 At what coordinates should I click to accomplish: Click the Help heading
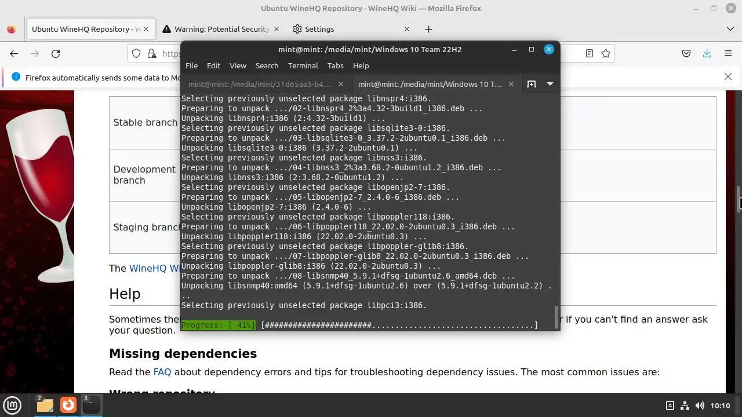click(125, 294)
